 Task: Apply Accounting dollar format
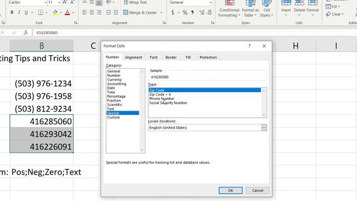(x=173, y=12)
